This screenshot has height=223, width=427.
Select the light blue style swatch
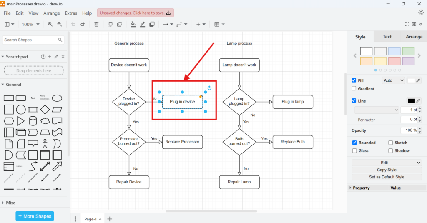click(394, 51)
